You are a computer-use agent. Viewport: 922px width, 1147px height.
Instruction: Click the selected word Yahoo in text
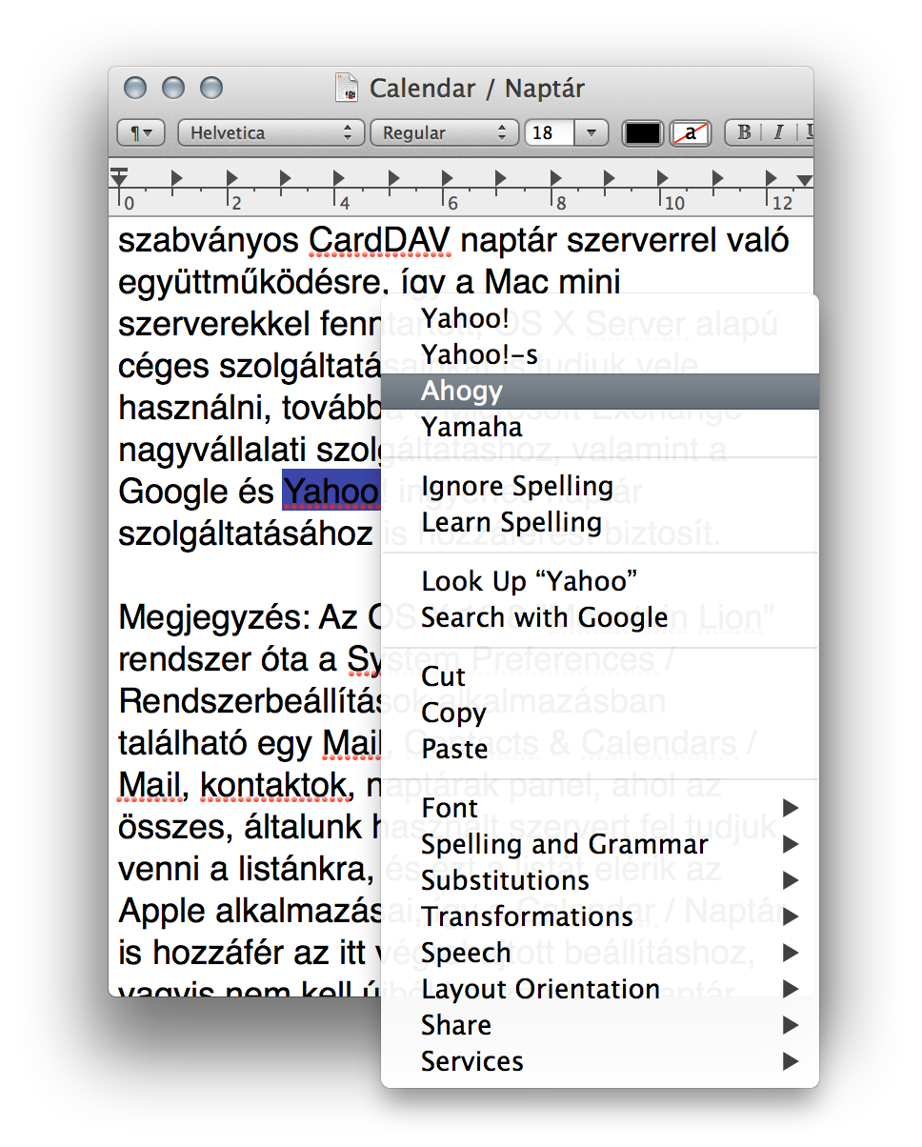(331, 492)
